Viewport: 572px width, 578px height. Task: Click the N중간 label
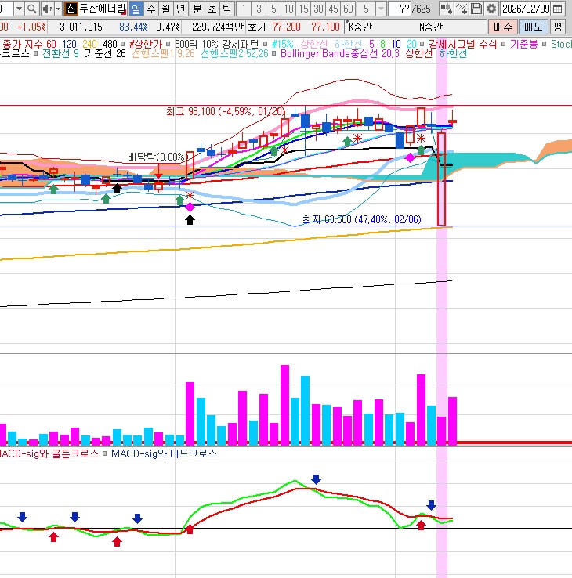pos(430,27)
